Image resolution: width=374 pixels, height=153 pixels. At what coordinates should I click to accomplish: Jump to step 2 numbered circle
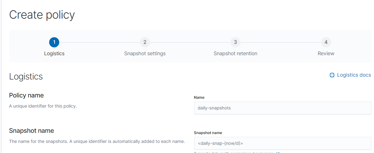tap(145, 42)
